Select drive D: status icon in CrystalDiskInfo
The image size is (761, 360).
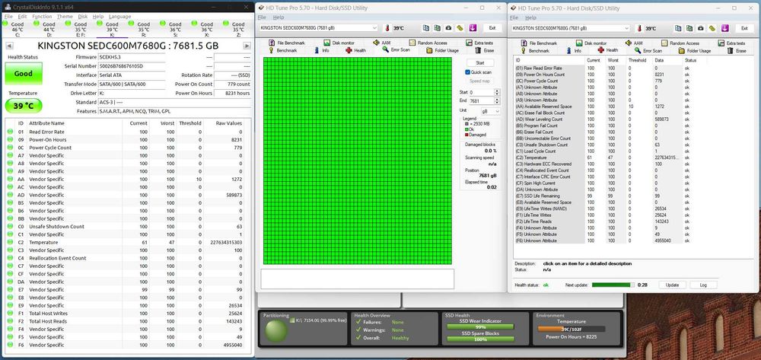click(x=37, y=23)
